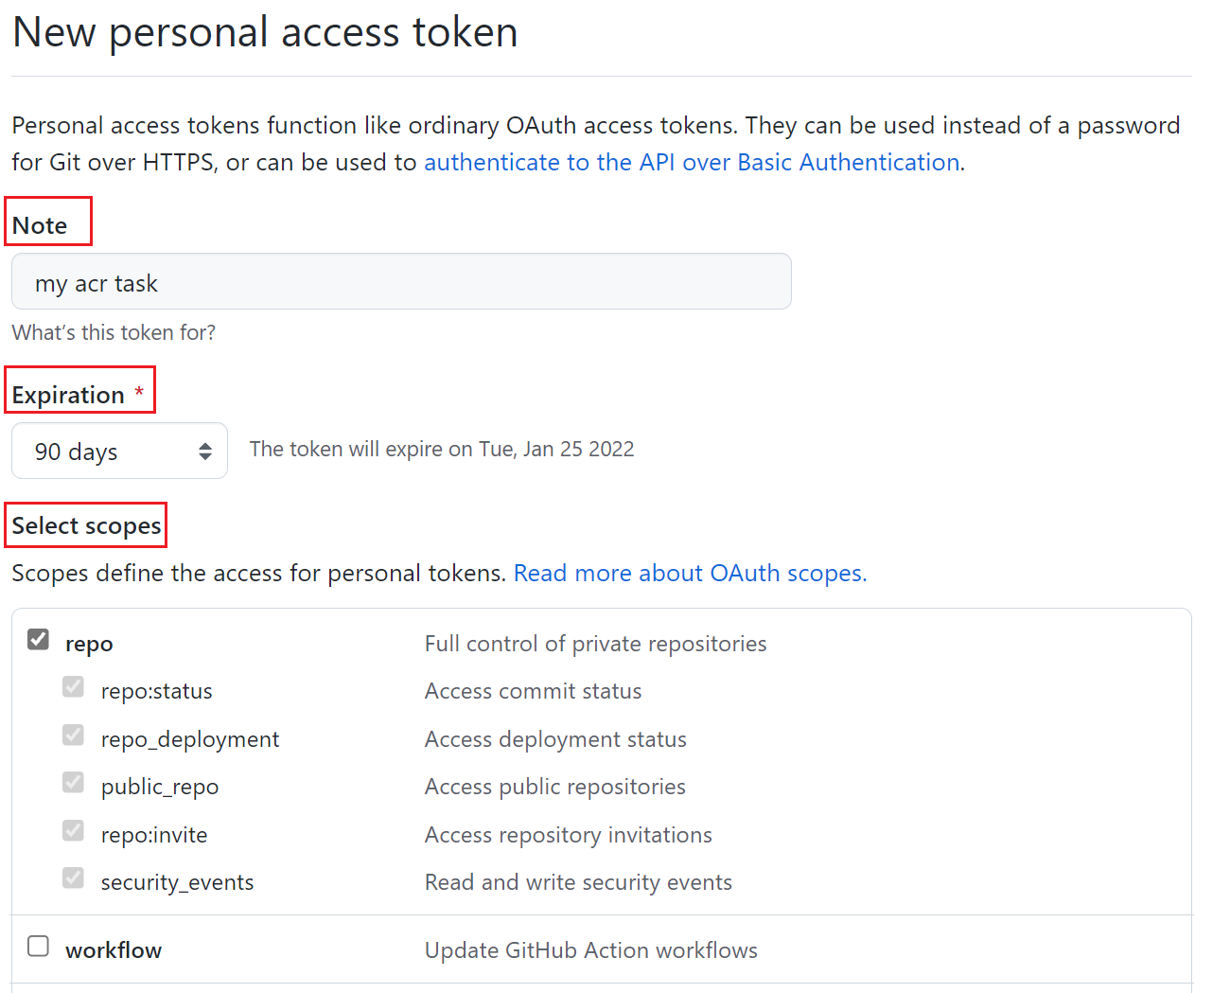
Task: Toggle the public_repo checkbox
Action: 73,783
